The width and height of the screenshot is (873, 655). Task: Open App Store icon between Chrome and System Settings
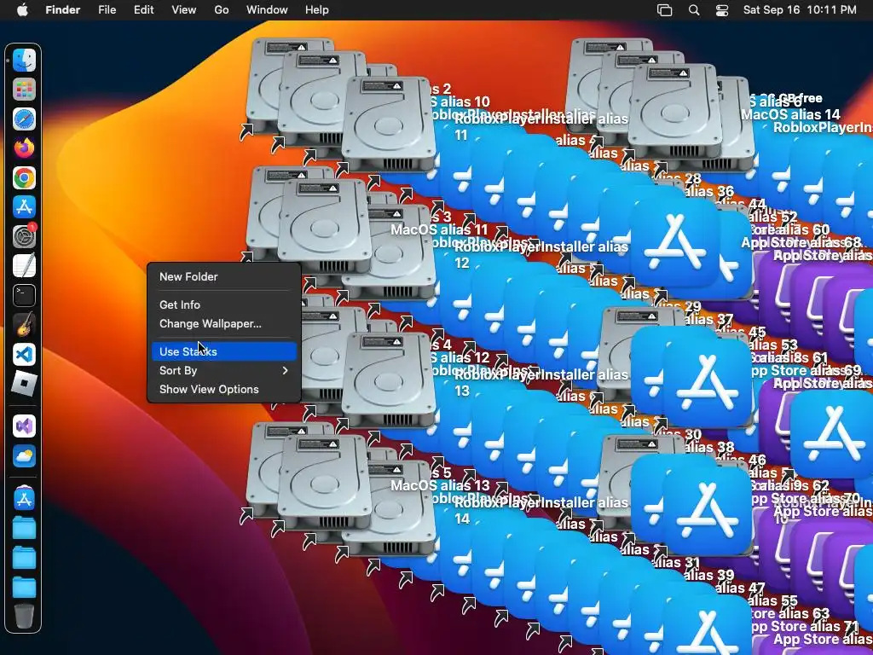pos(24,207)
